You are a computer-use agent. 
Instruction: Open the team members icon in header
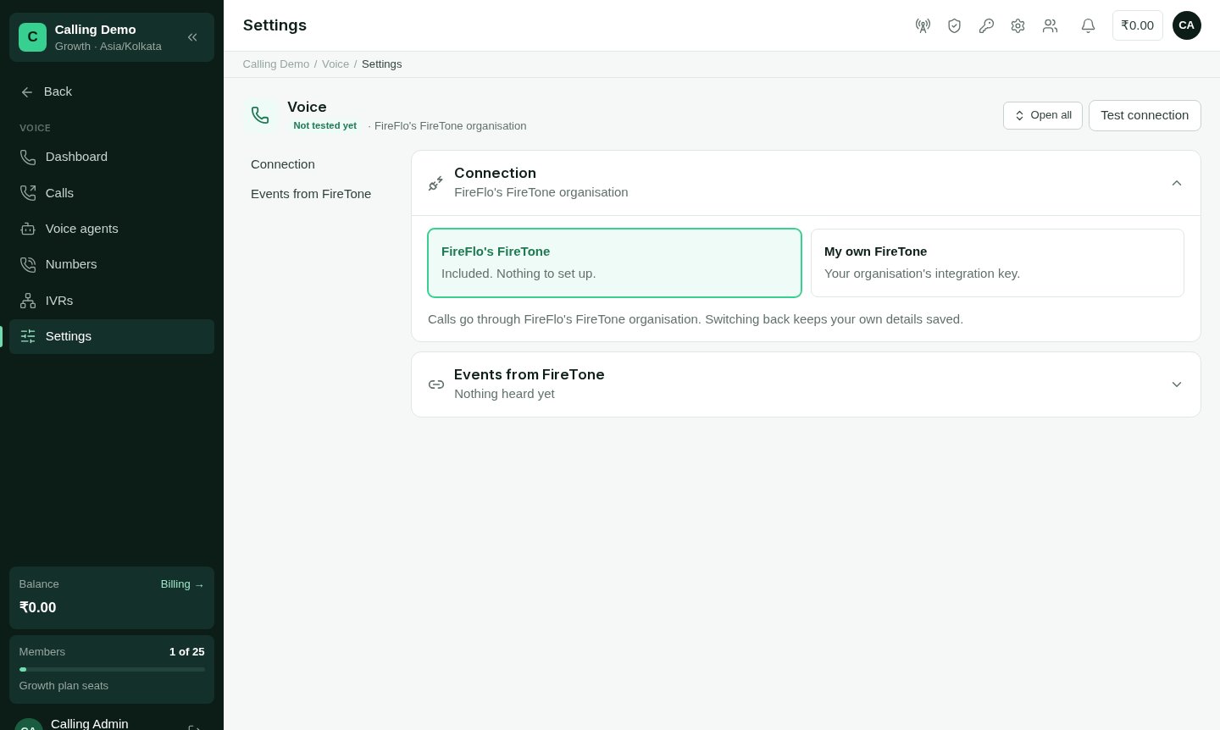click(x=1050, y=25)
